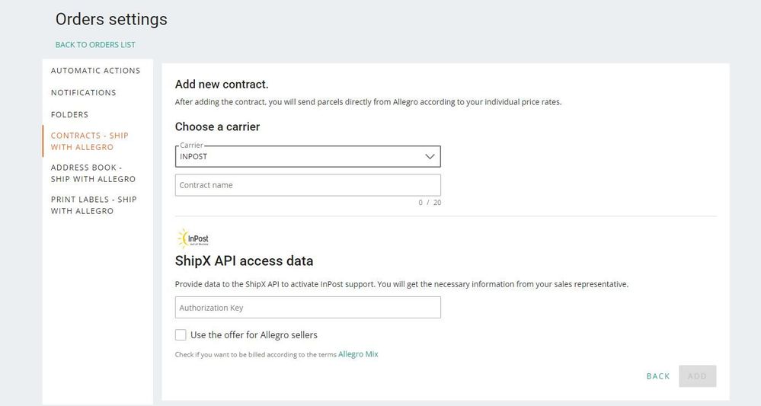Open Address Book - Ship with Allegro
Viewport: 761px width, 406px height.
(x=93, y=173)
